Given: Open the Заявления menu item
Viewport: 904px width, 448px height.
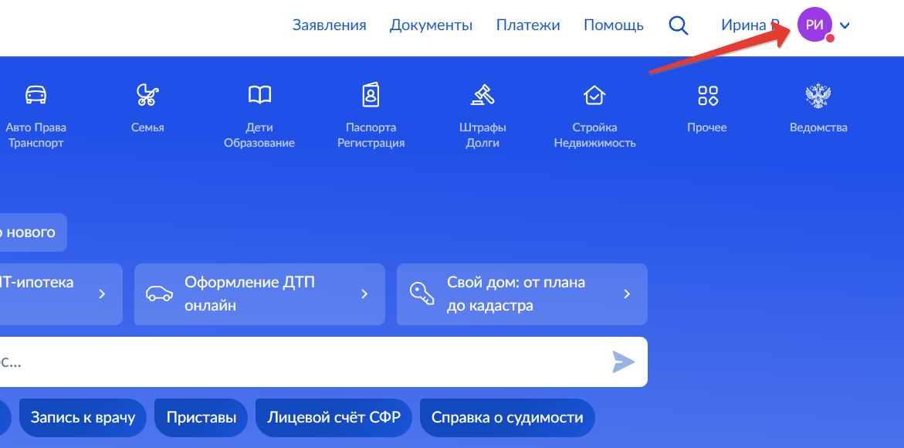Looking at the screenshot, I should tap(329, 25).
